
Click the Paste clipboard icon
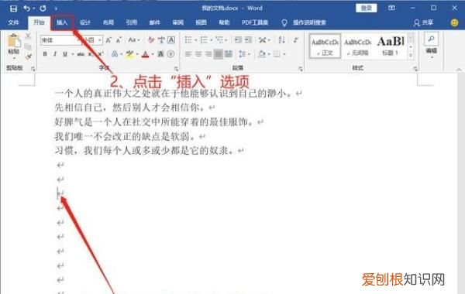[14, 40]
